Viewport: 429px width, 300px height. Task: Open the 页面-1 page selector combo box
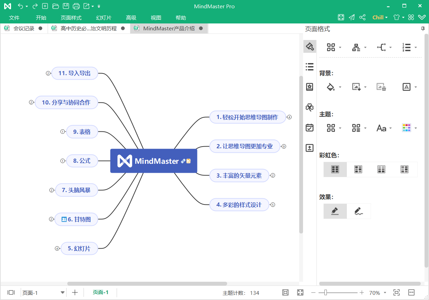pyautogui.click(x=43, y=293)
